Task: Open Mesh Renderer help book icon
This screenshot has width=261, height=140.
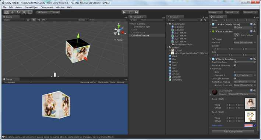Action: [251, 59]
